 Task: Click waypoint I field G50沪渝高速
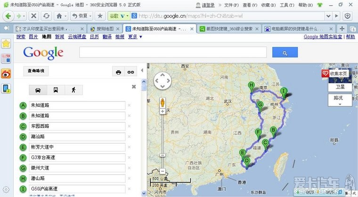click(x=77, y=189)
